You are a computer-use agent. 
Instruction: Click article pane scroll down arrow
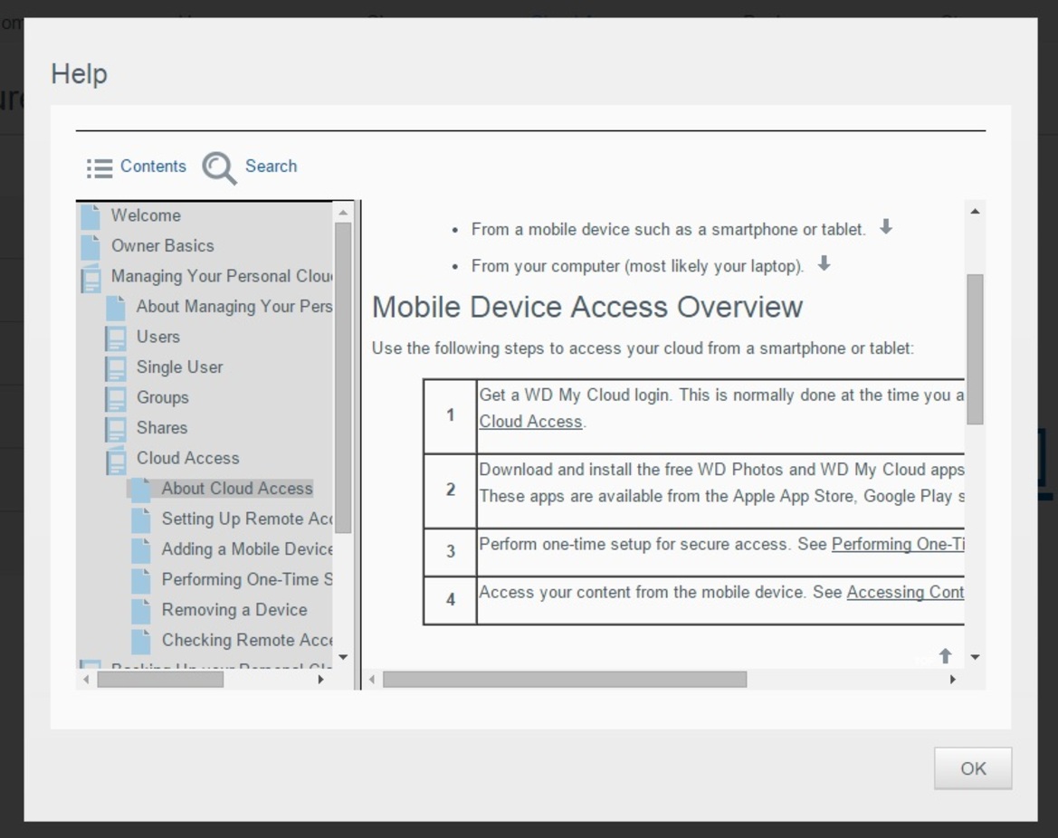(975, 656)
